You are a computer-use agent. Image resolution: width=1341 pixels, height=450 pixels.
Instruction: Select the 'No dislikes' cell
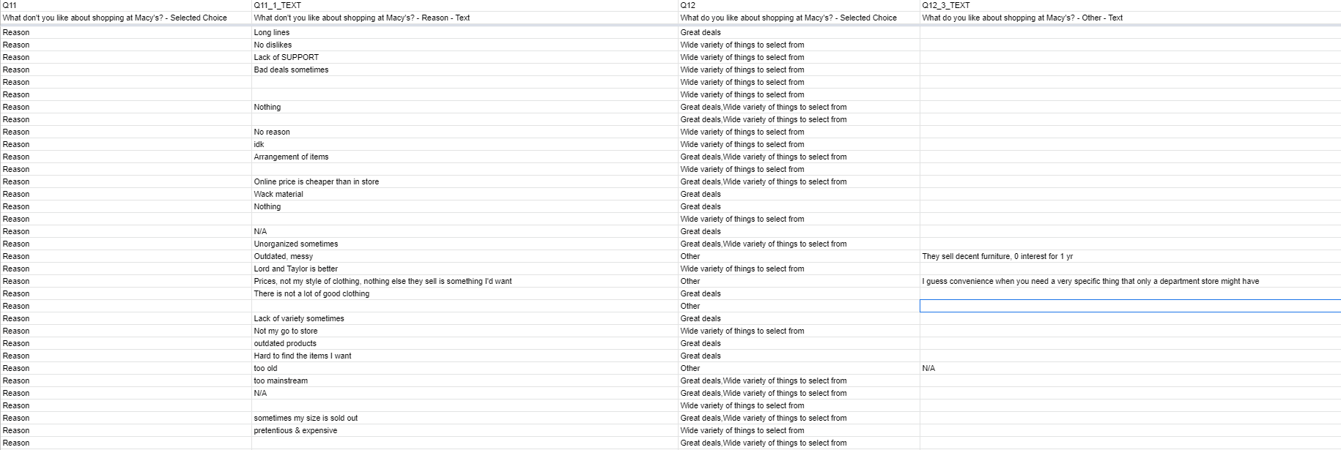pyautogui.click(x=465, y=45)
